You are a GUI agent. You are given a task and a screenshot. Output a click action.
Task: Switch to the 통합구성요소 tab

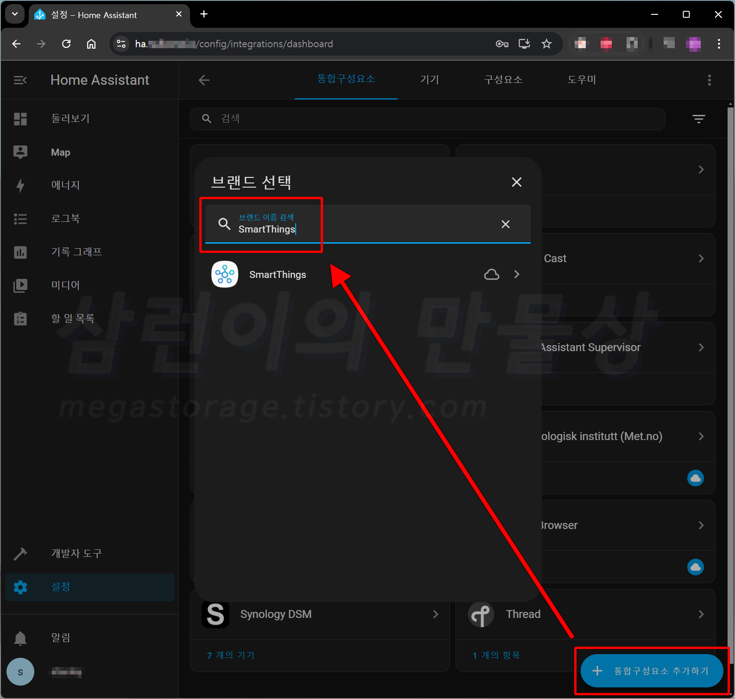click(x=346, y=79)
